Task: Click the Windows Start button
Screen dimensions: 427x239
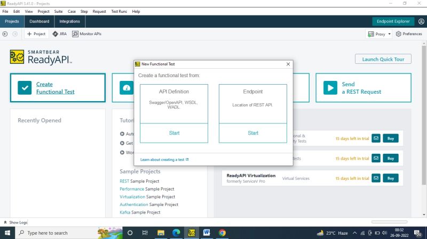Action: coord(7,233)
